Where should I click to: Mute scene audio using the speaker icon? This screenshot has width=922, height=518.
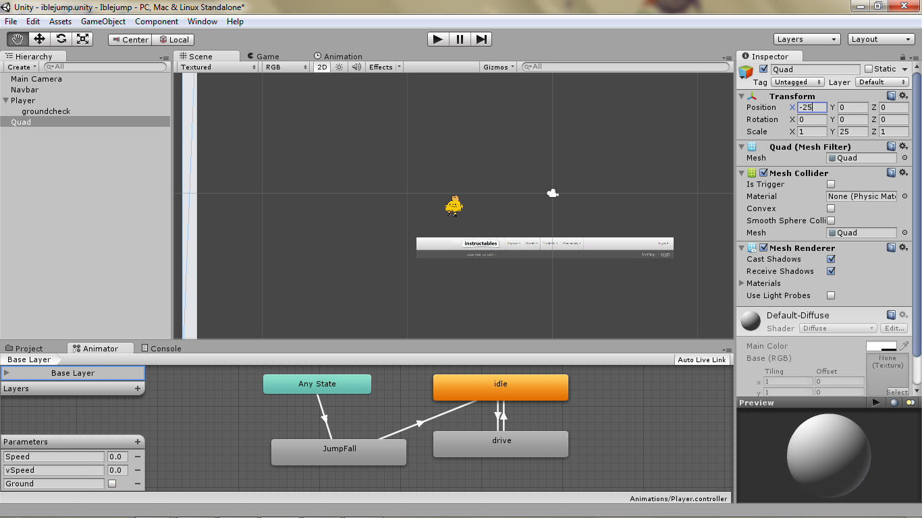pyautogui.click(x=356, y=67)
